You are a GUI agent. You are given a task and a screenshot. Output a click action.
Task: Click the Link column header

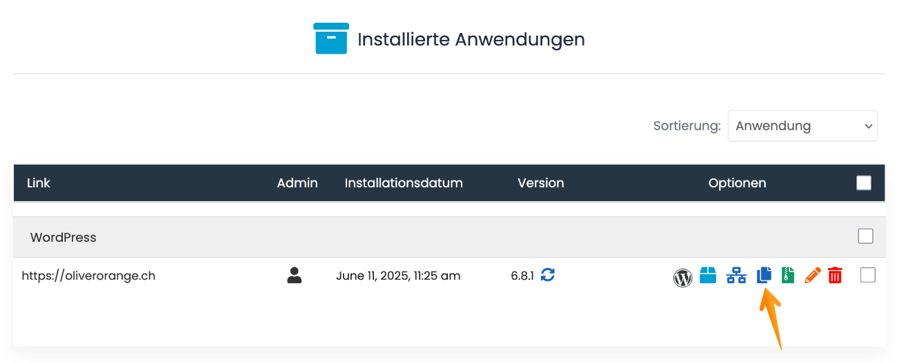(x=39, y=183)
